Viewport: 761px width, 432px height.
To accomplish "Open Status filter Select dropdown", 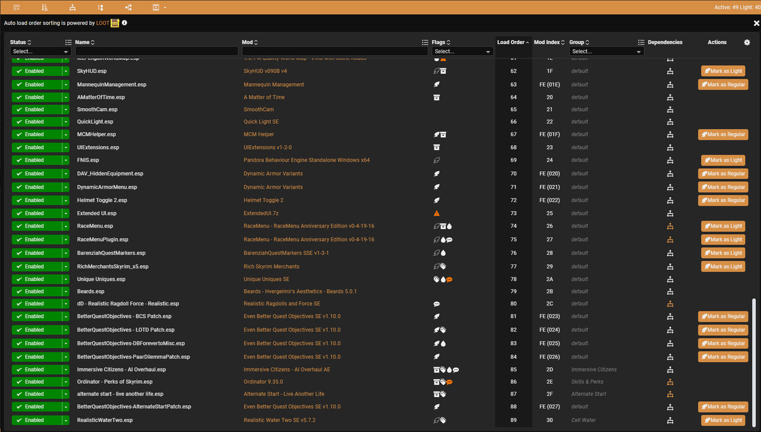I will point(40,52).
